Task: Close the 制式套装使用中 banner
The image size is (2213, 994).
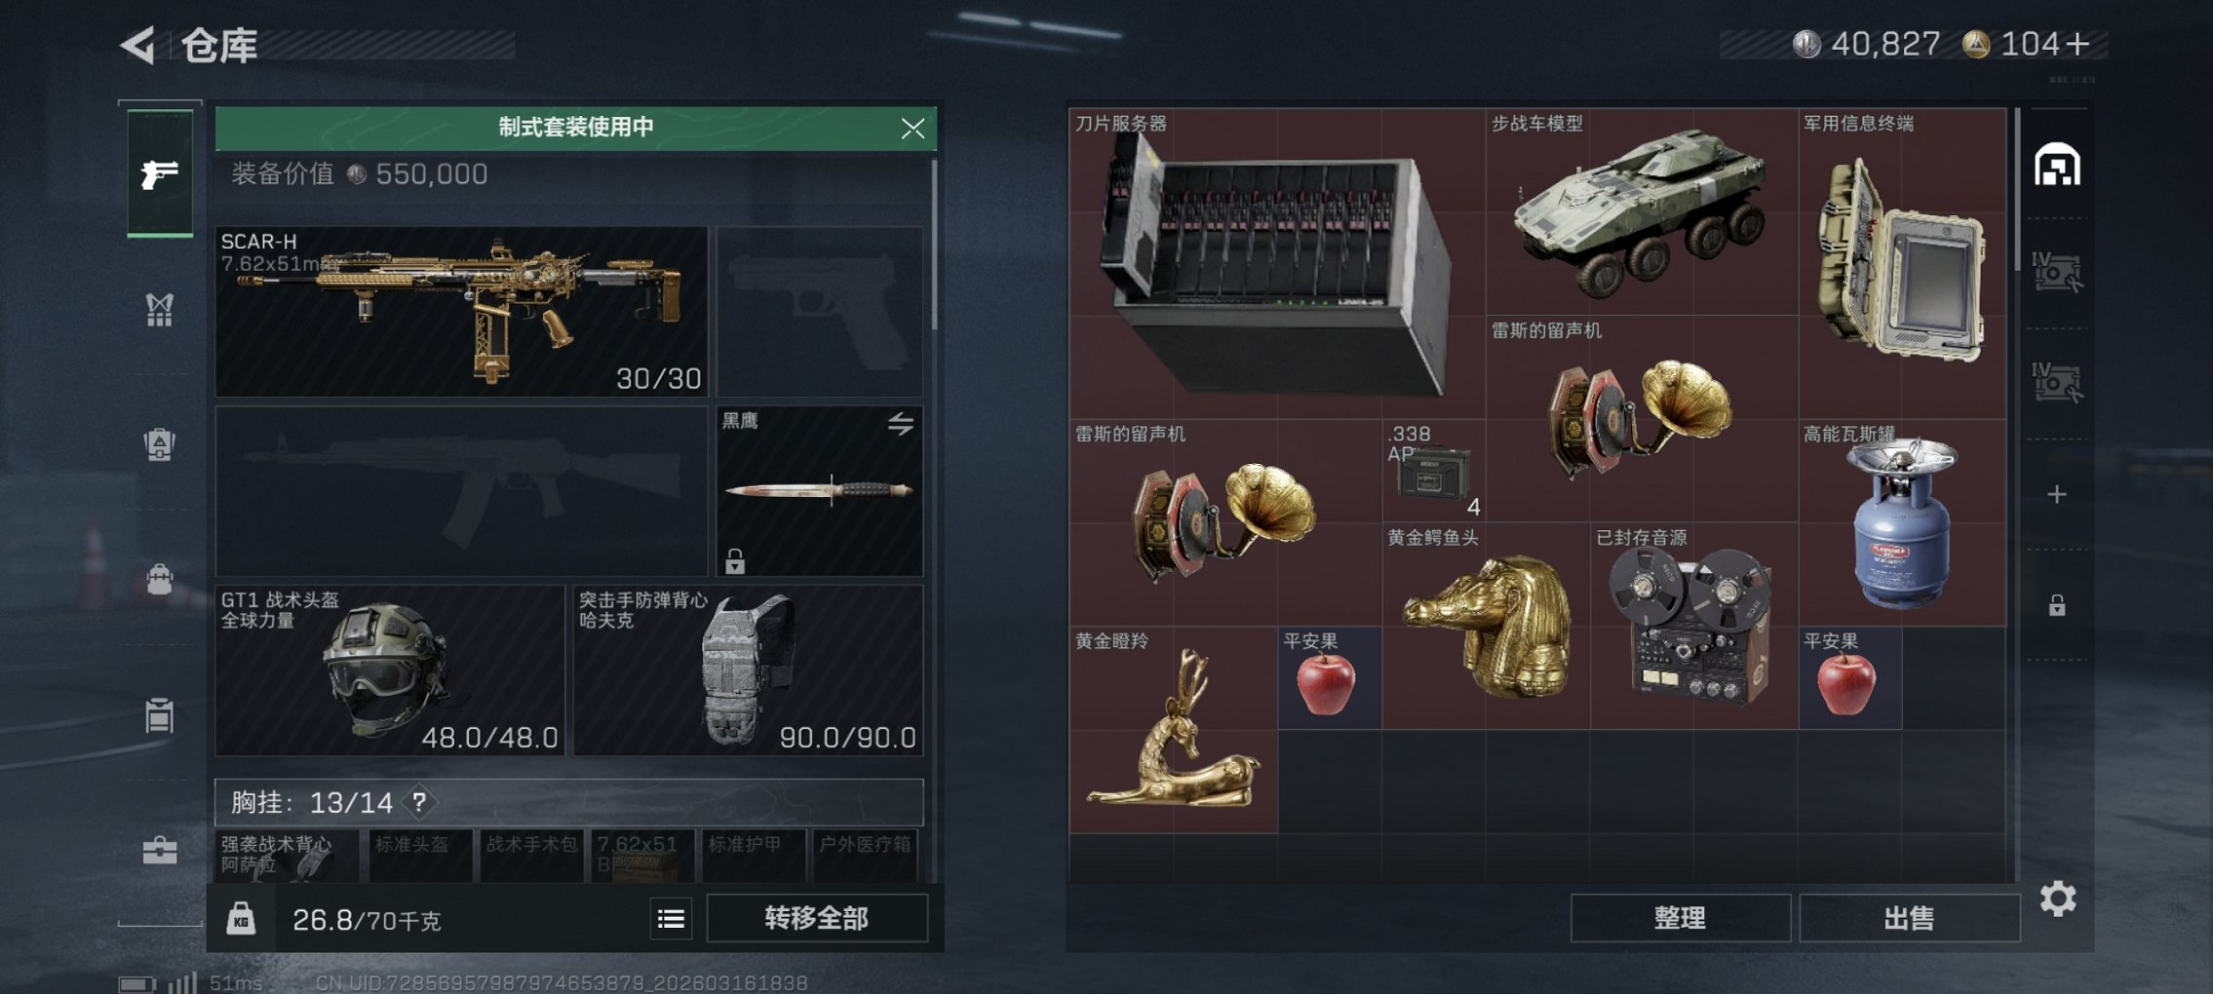Action: tap(912, 129)
